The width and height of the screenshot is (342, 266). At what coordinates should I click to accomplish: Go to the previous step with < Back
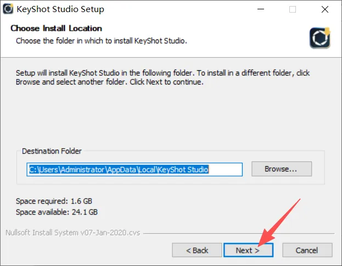(197, 250)
